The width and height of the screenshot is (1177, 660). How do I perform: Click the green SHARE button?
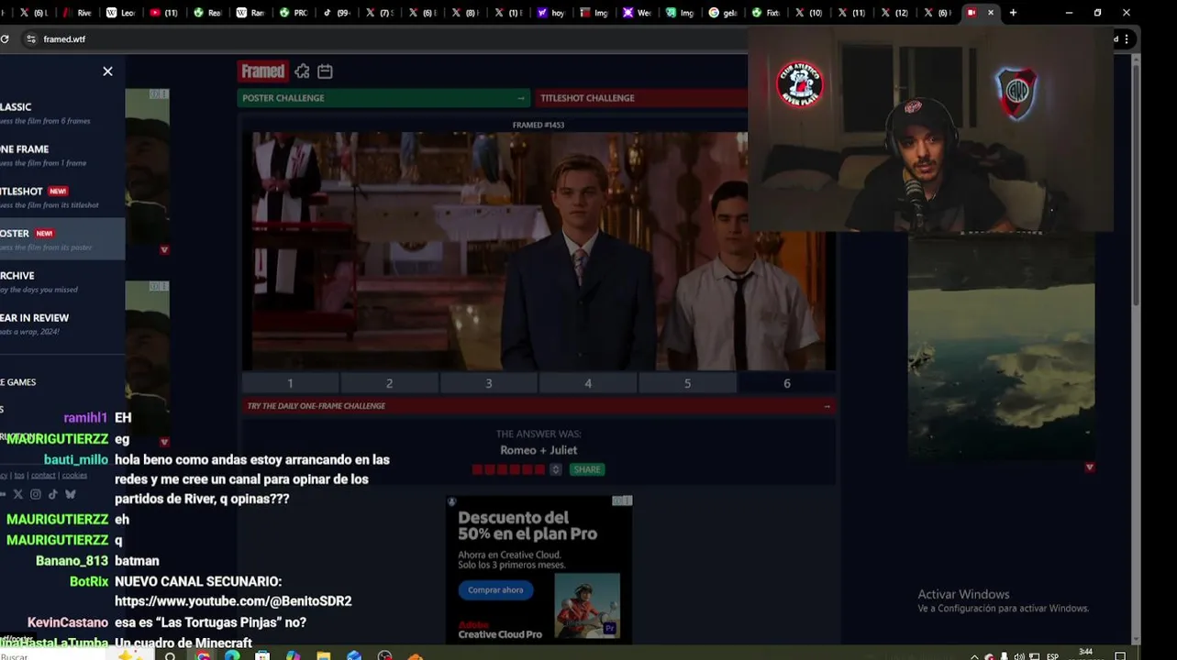pos(586,469)
